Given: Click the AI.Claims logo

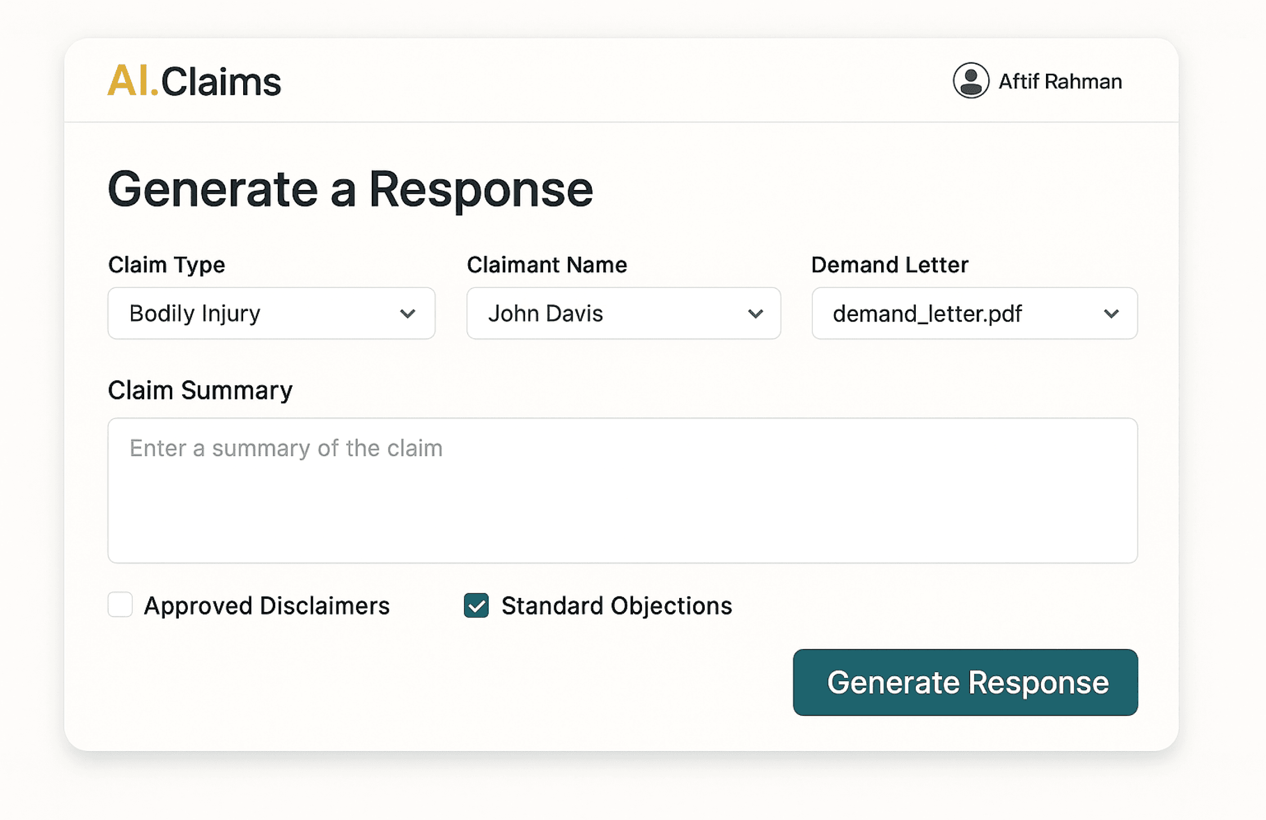Looking at the screenshot, I should point(194,81).
